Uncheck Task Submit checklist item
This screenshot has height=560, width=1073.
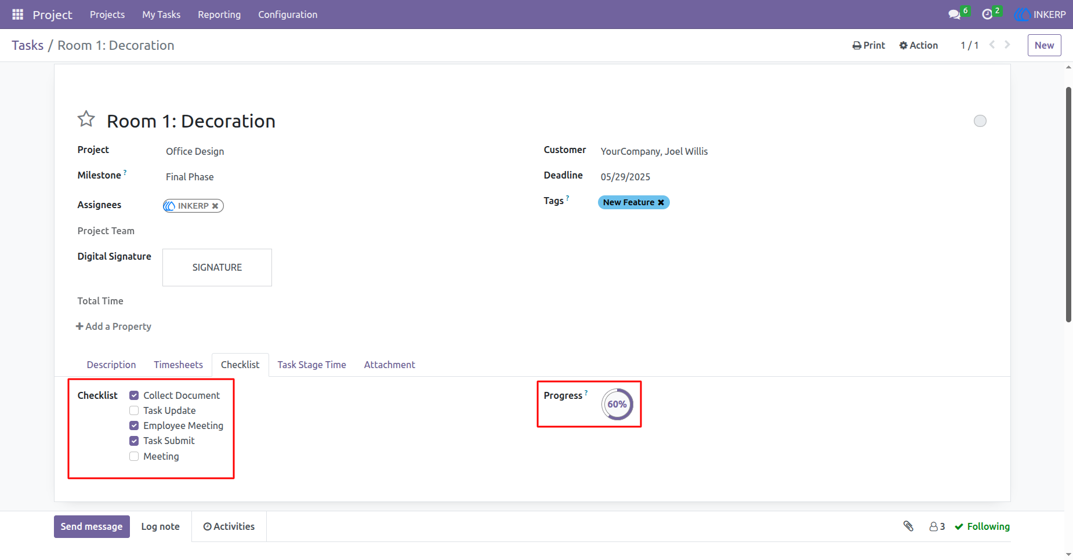(x=134, y=441)
